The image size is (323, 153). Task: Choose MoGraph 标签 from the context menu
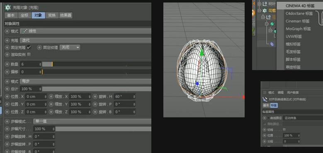coord(298,29)
